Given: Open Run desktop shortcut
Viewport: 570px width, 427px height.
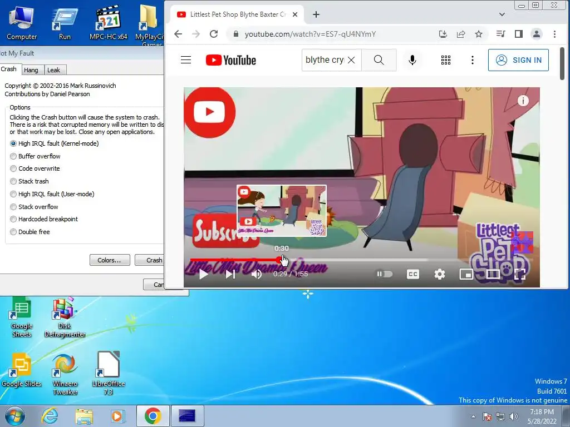Looking at the screenshot, I should (x=65, y=22).
